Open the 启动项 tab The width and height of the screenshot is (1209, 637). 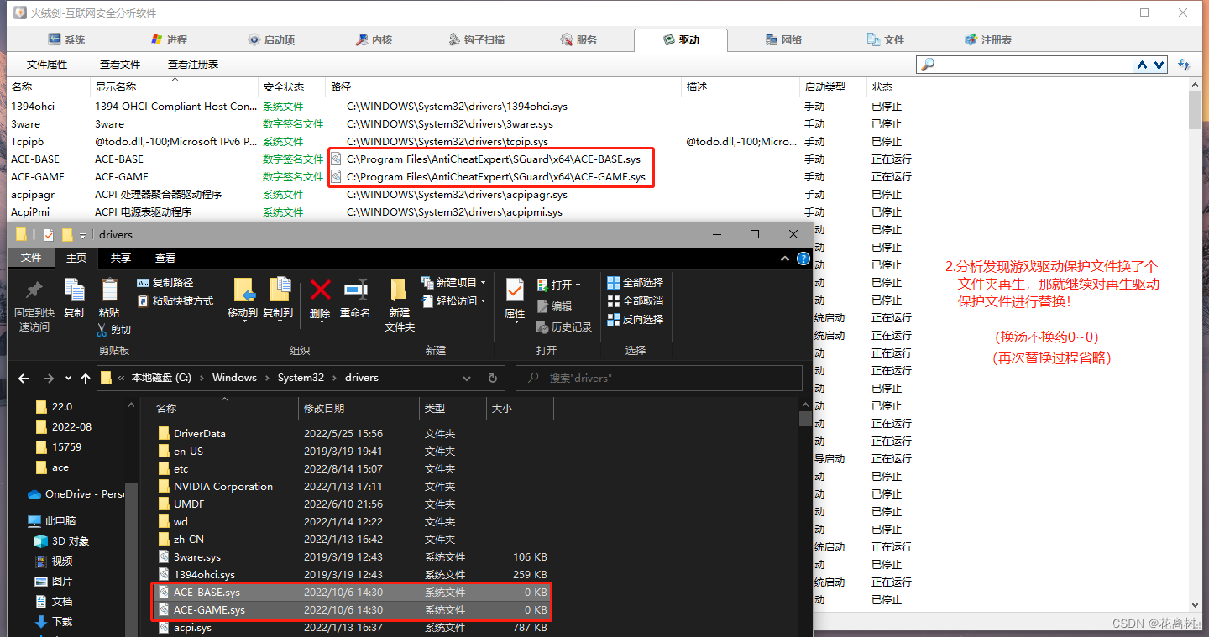click(x=271, y=39)
